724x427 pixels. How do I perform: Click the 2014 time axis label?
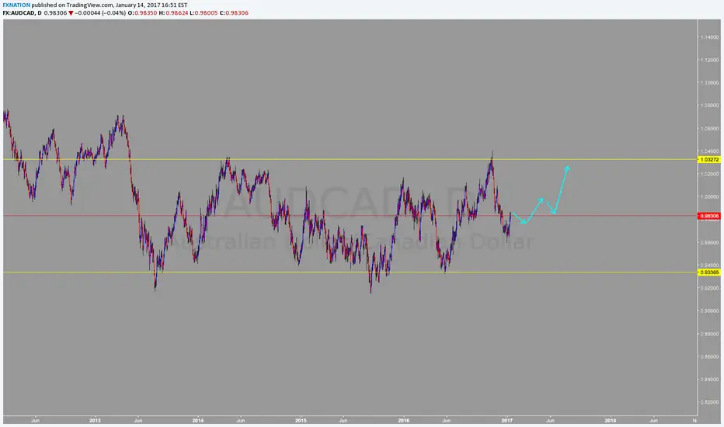pyautogui.click(x=197, y=421)
